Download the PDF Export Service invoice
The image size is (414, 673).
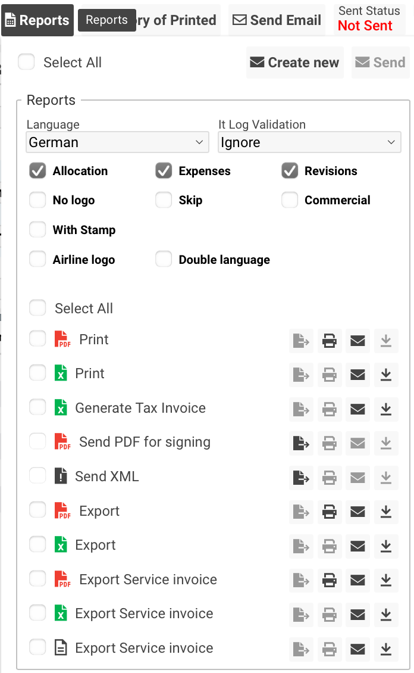point(385,581)
